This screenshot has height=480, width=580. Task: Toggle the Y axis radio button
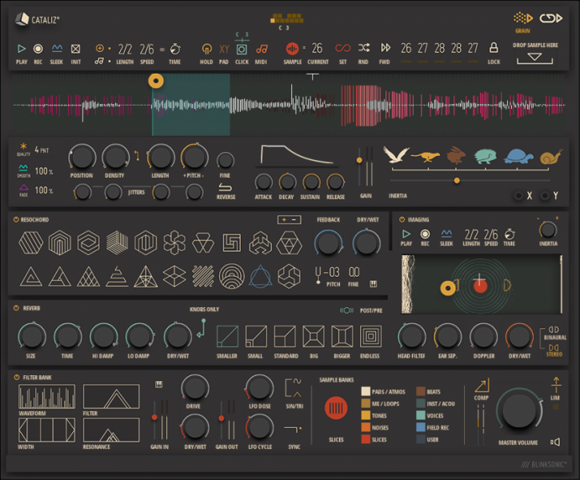pos(545,195)
